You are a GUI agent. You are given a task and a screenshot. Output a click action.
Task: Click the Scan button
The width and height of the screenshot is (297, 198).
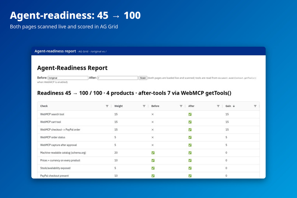143,78
